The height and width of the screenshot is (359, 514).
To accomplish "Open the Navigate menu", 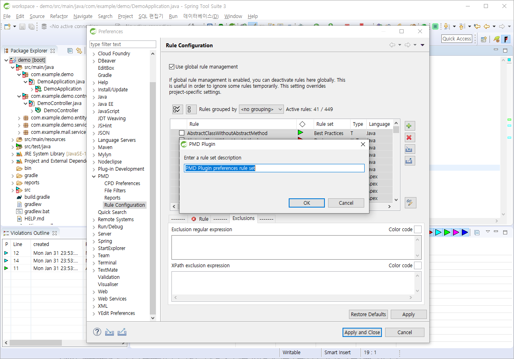I will (83, 16).
